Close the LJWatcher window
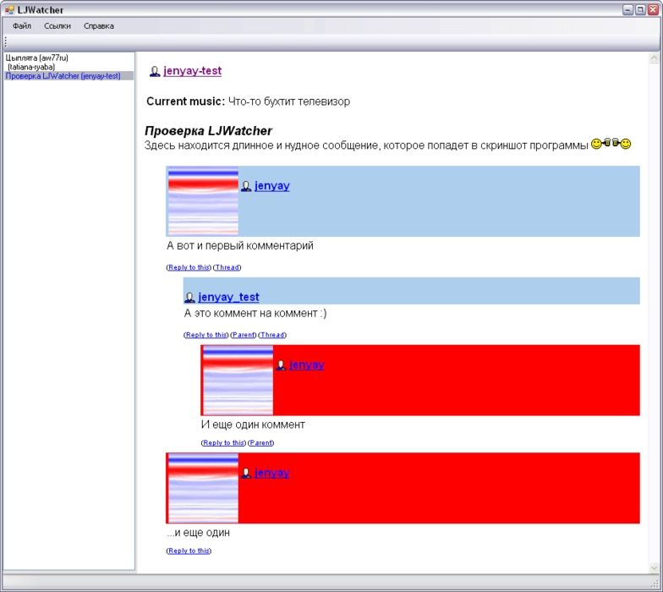663x592 pixels. click(x=653, y=10)
